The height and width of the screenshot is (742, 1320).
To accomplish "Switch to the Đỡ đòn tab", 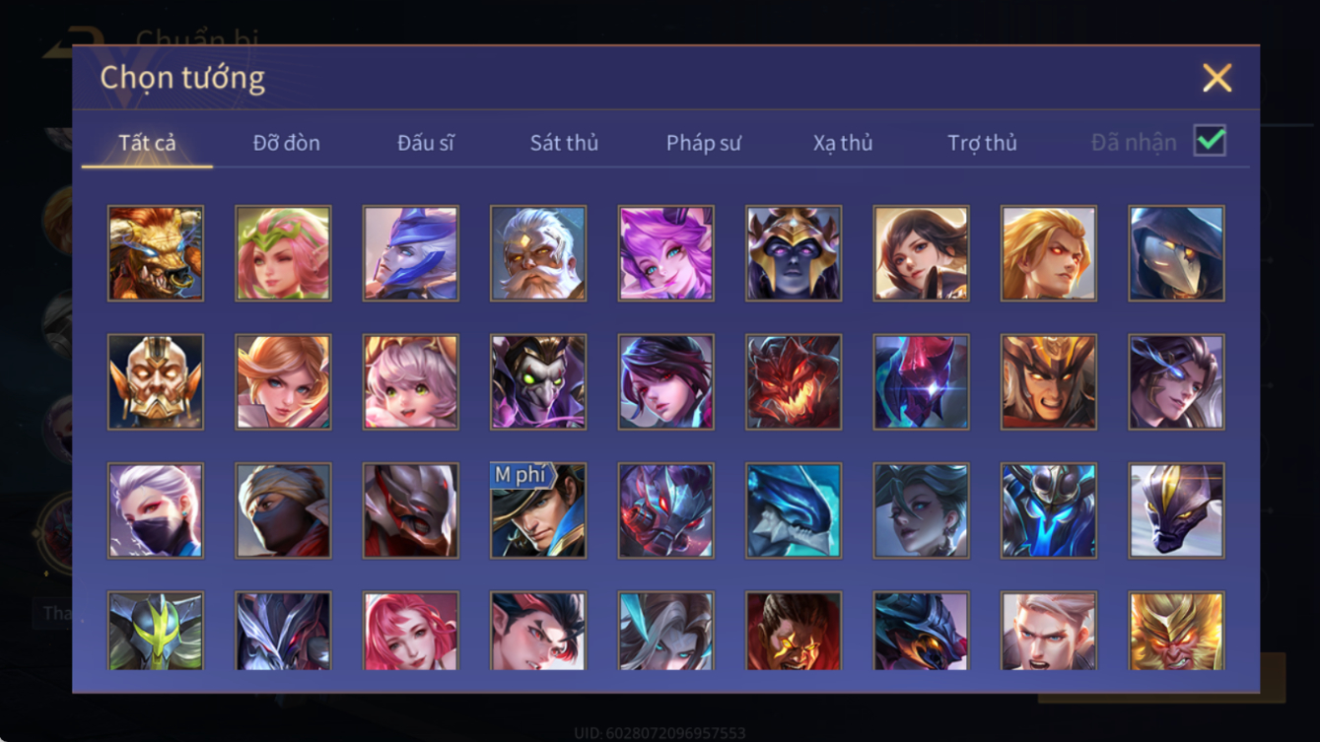I will click(x=287, y=143).
